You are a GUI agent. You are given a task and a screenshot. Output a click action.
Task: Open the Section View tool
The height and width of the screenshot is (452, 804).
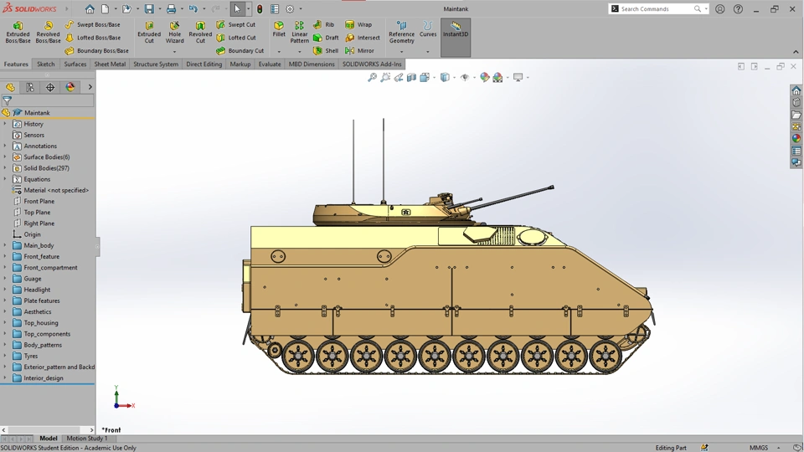[412, 77]
